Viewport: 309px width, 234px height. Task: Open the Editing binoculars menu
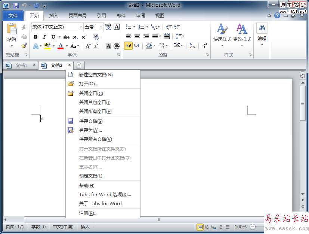tap(262, 34)
